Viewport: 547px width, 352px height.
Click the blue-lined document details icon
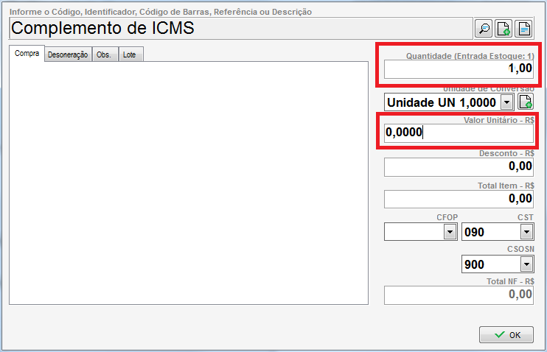tap(523, 29)
